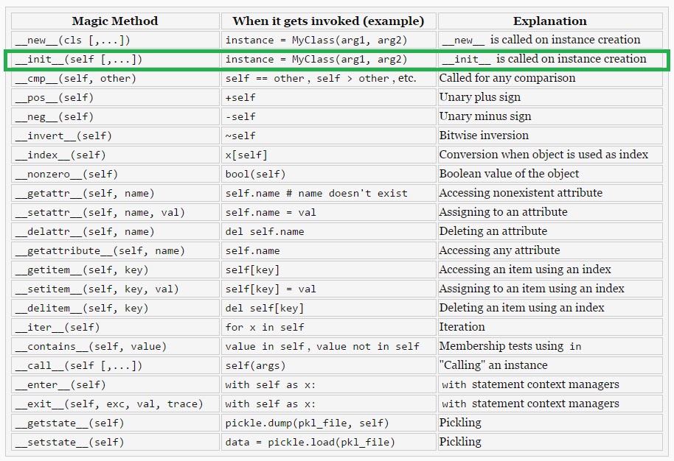This screenshot has width=674, height=461.
Task: Click the "Magic Method" column header
Action: 115,21
